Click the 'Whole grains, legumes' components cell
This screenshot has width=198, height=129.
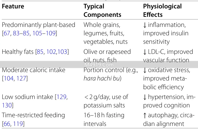(x=105, y=33)
